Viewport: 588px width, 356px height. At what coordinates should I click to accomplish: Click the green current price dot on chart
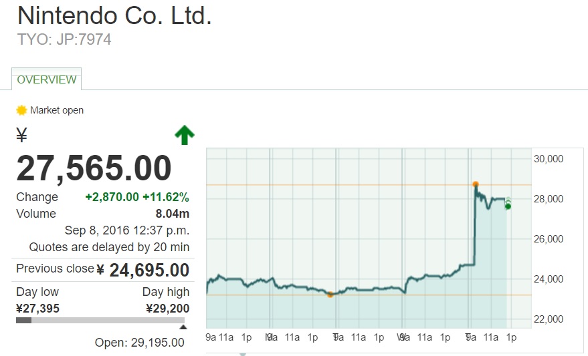click(x=508, y=206)
